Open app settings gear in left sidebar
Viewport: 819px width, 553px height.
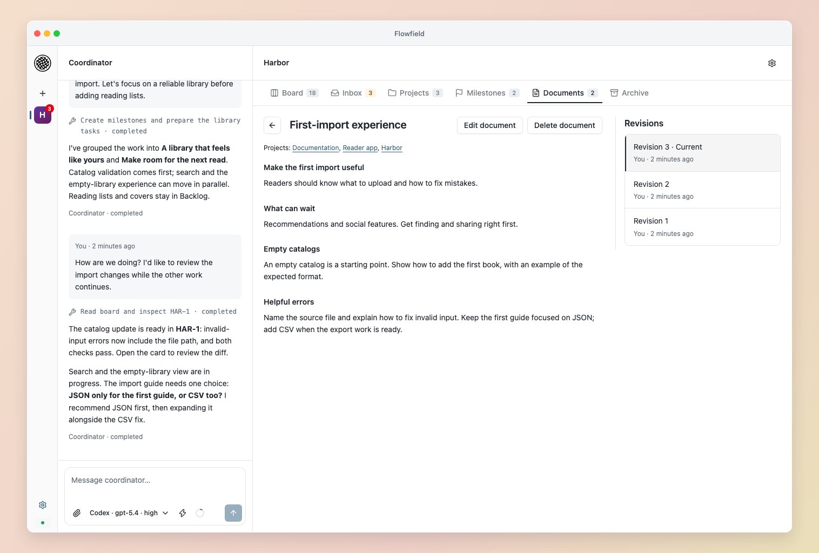[x=43, y=505]
